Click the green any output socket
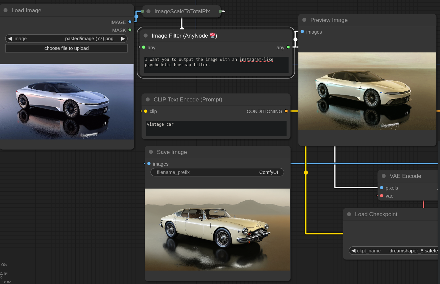Image resolution: width=440 pixels, height=284 pixels. coord(288,47)
